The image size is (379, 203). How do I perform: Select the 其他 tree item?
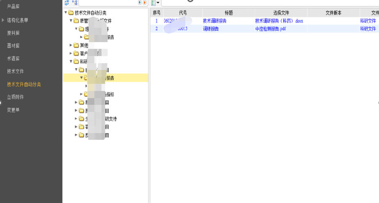click(x=84, y=45)
